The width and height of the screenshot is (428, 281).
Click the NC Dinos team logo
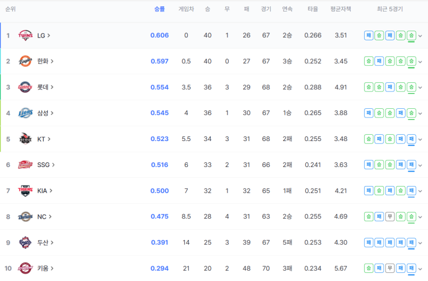click(25, 217)
